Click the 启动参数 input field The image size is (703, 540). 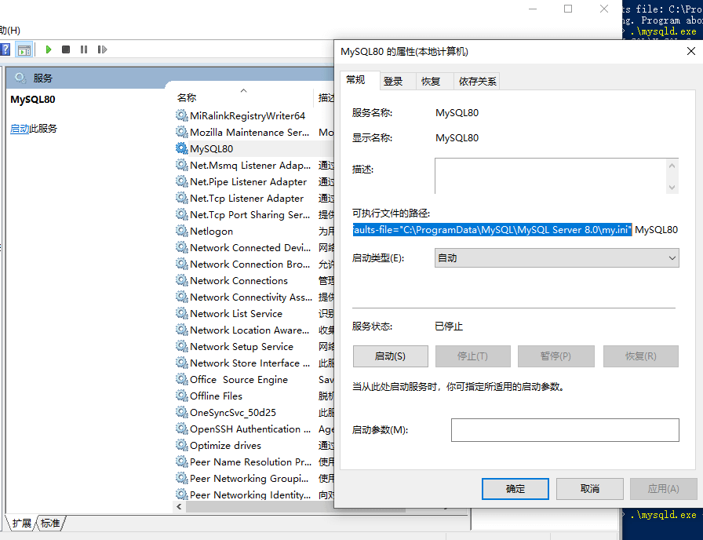[x=564, y=430]
